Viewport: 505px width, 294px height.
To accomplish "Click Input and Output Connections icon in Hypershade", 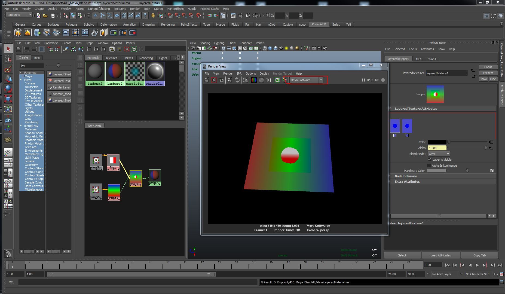I will [x=96, y=49].
